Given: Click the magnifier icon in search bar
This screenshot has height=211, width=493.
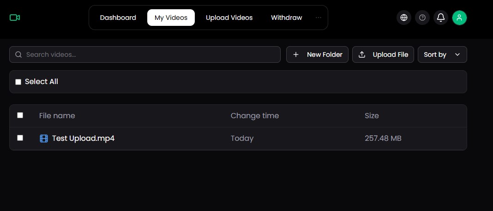Looking at the screenshot, I should coord(19,54).
